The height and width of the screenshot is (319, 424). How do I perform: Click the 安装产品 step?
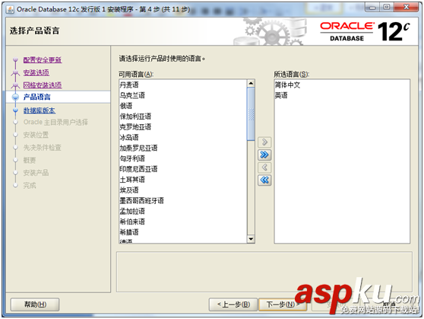point(36,173)
